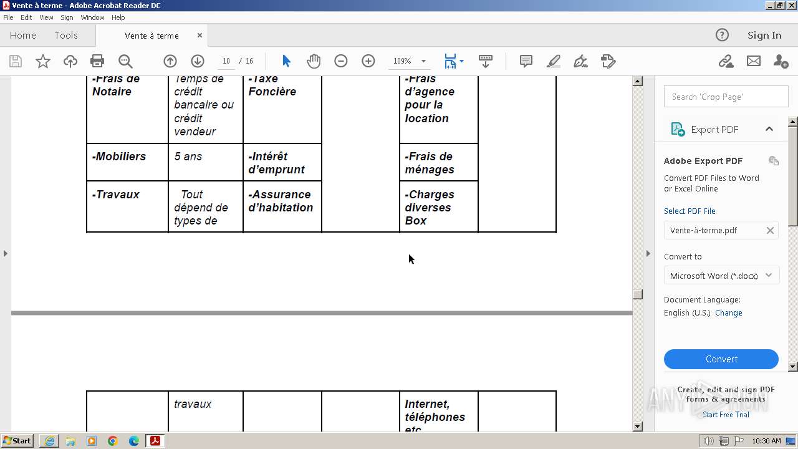Click the '-Frais de ménages' cell

point(439,162)
